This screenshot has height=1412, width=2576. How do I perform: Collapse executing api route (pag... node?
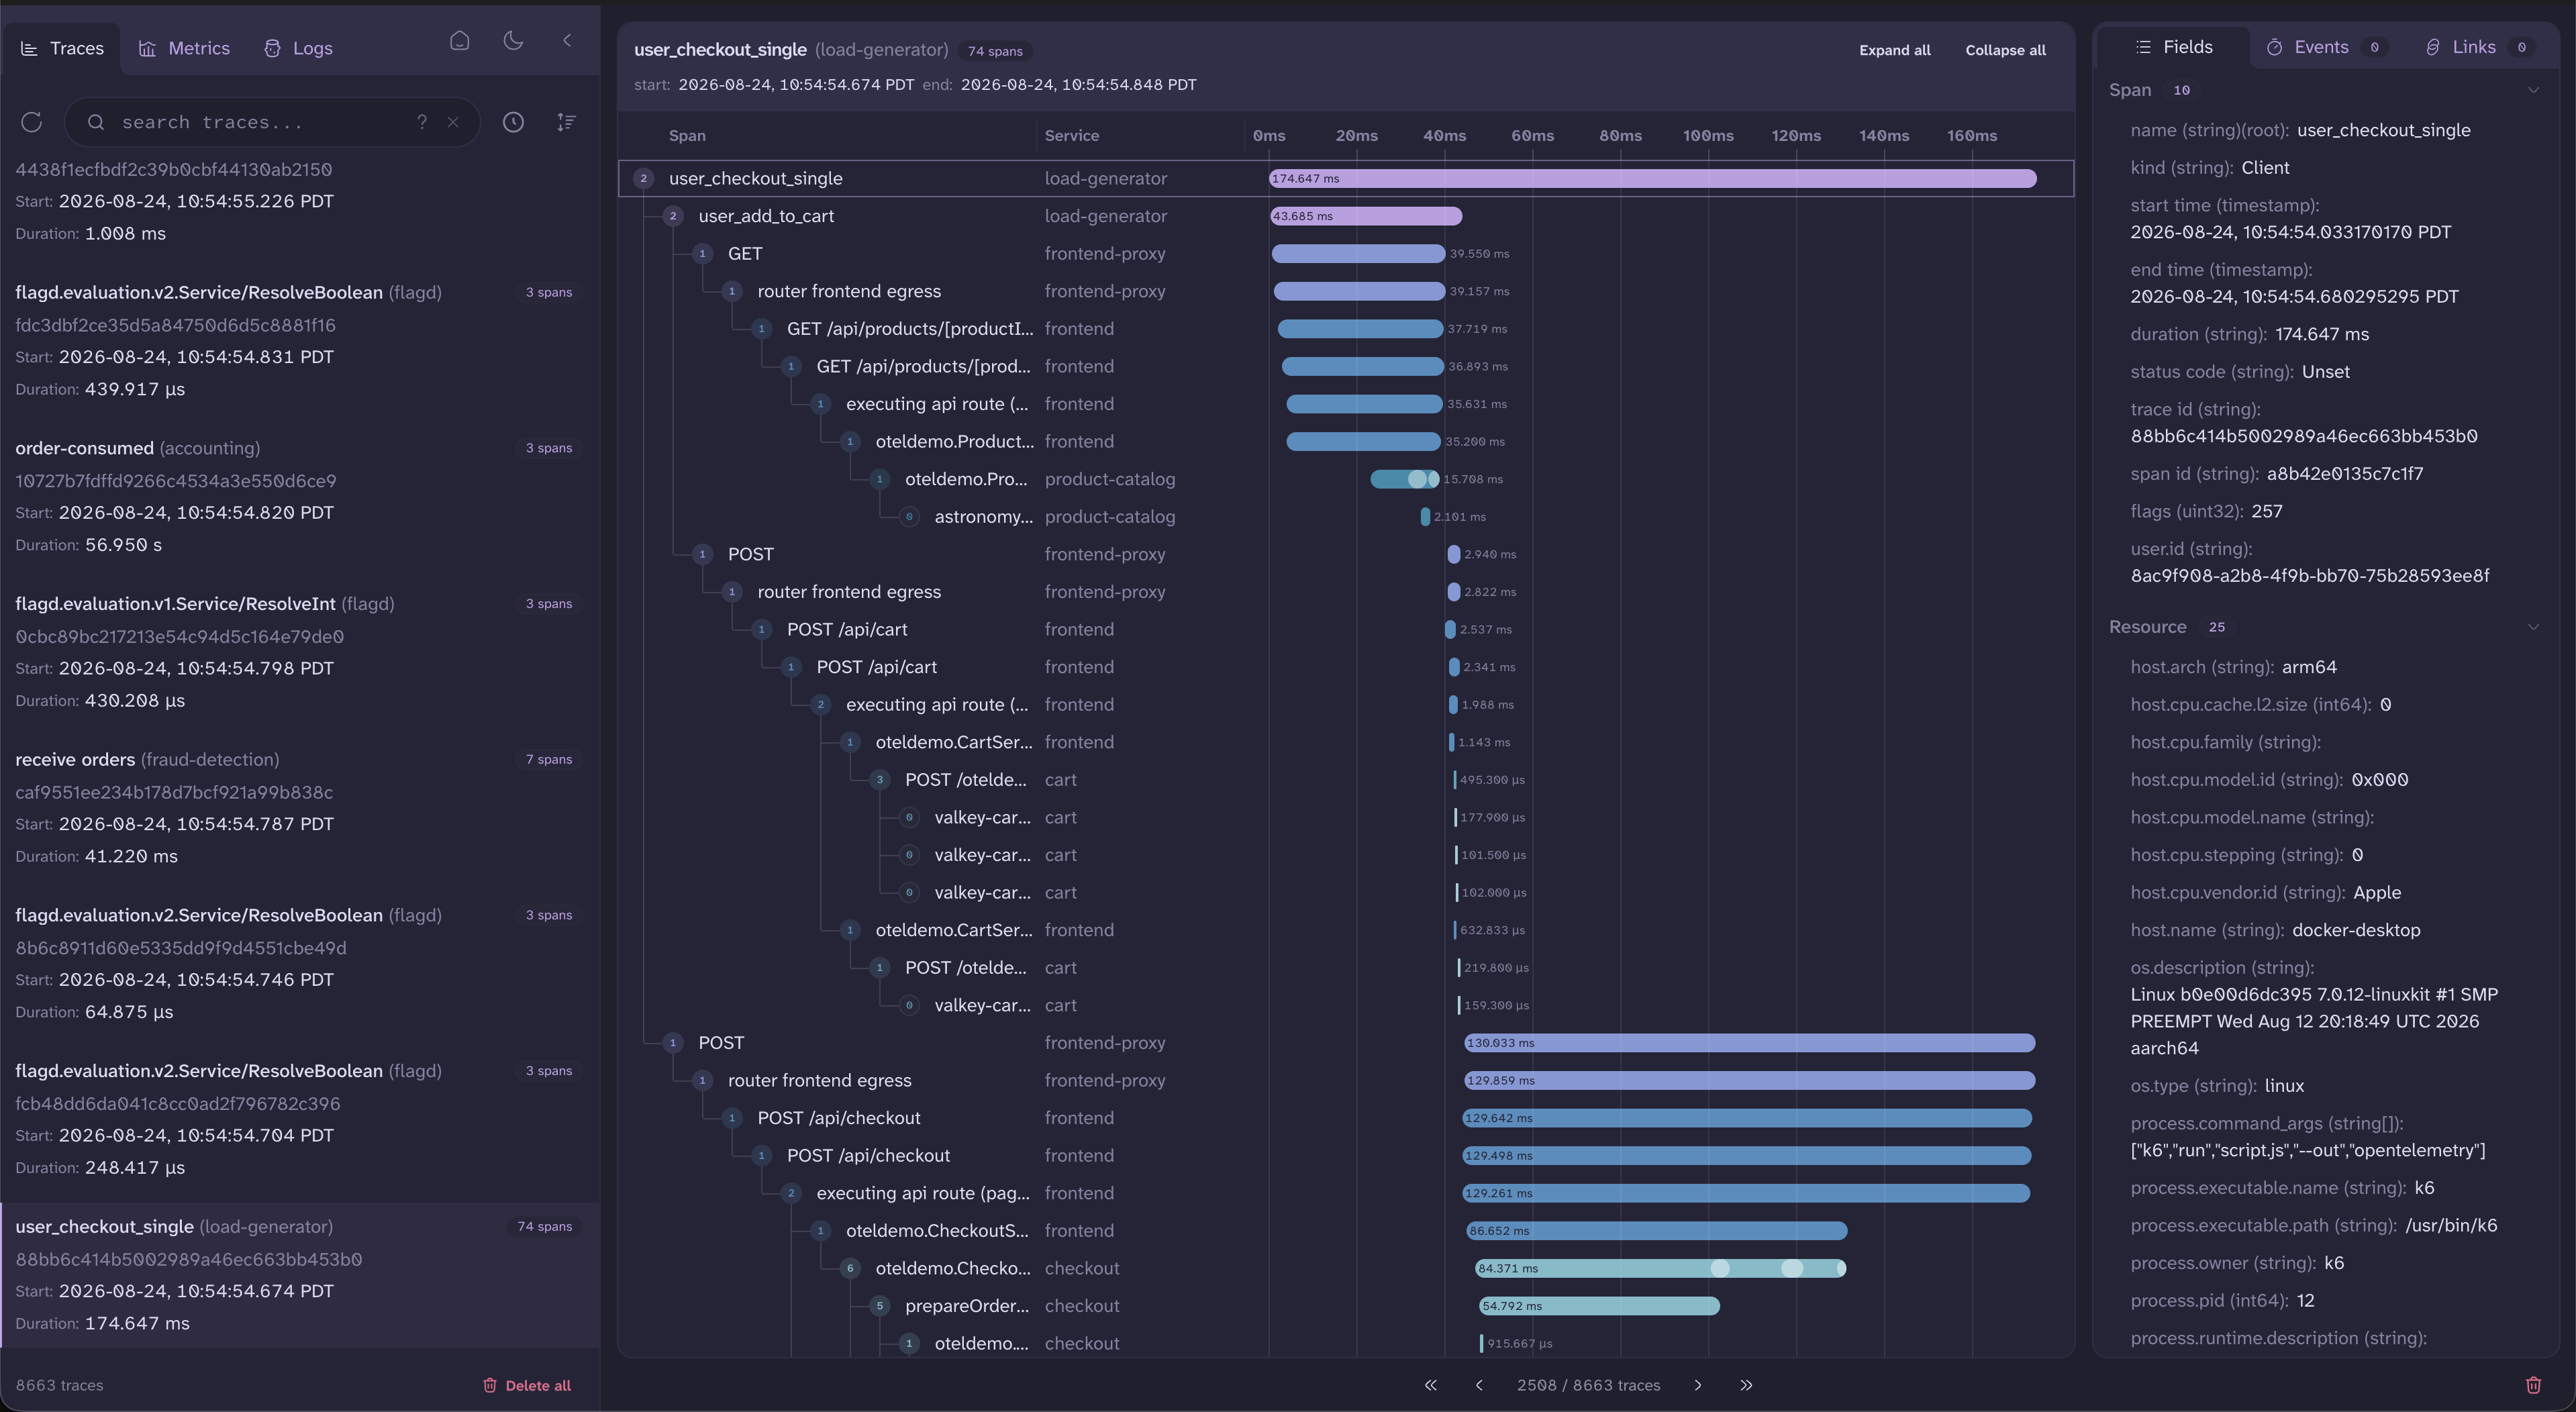(x=791, y=1193)
